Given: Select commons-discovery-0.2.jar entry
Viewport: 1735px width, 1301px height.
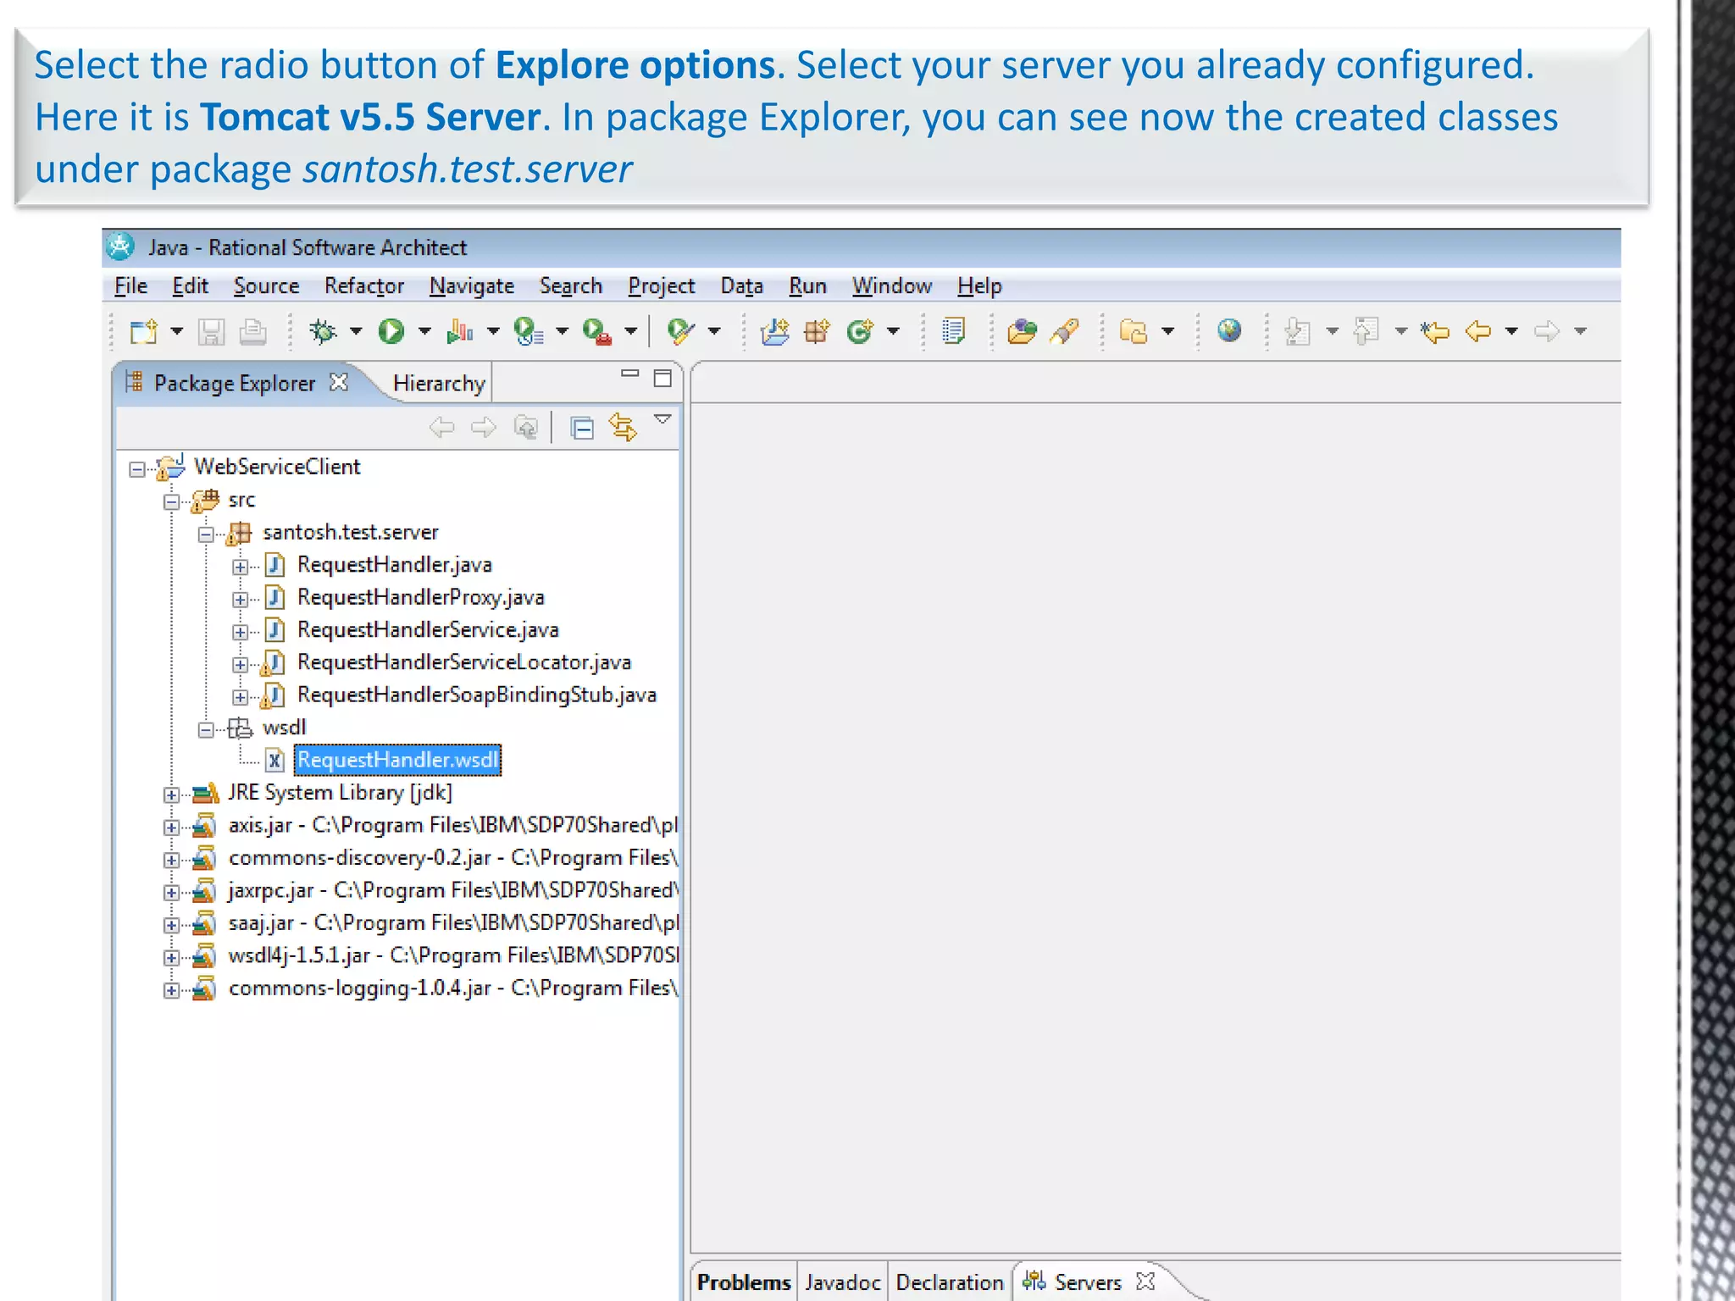Looking at the screenshot, I should (453, 858).
